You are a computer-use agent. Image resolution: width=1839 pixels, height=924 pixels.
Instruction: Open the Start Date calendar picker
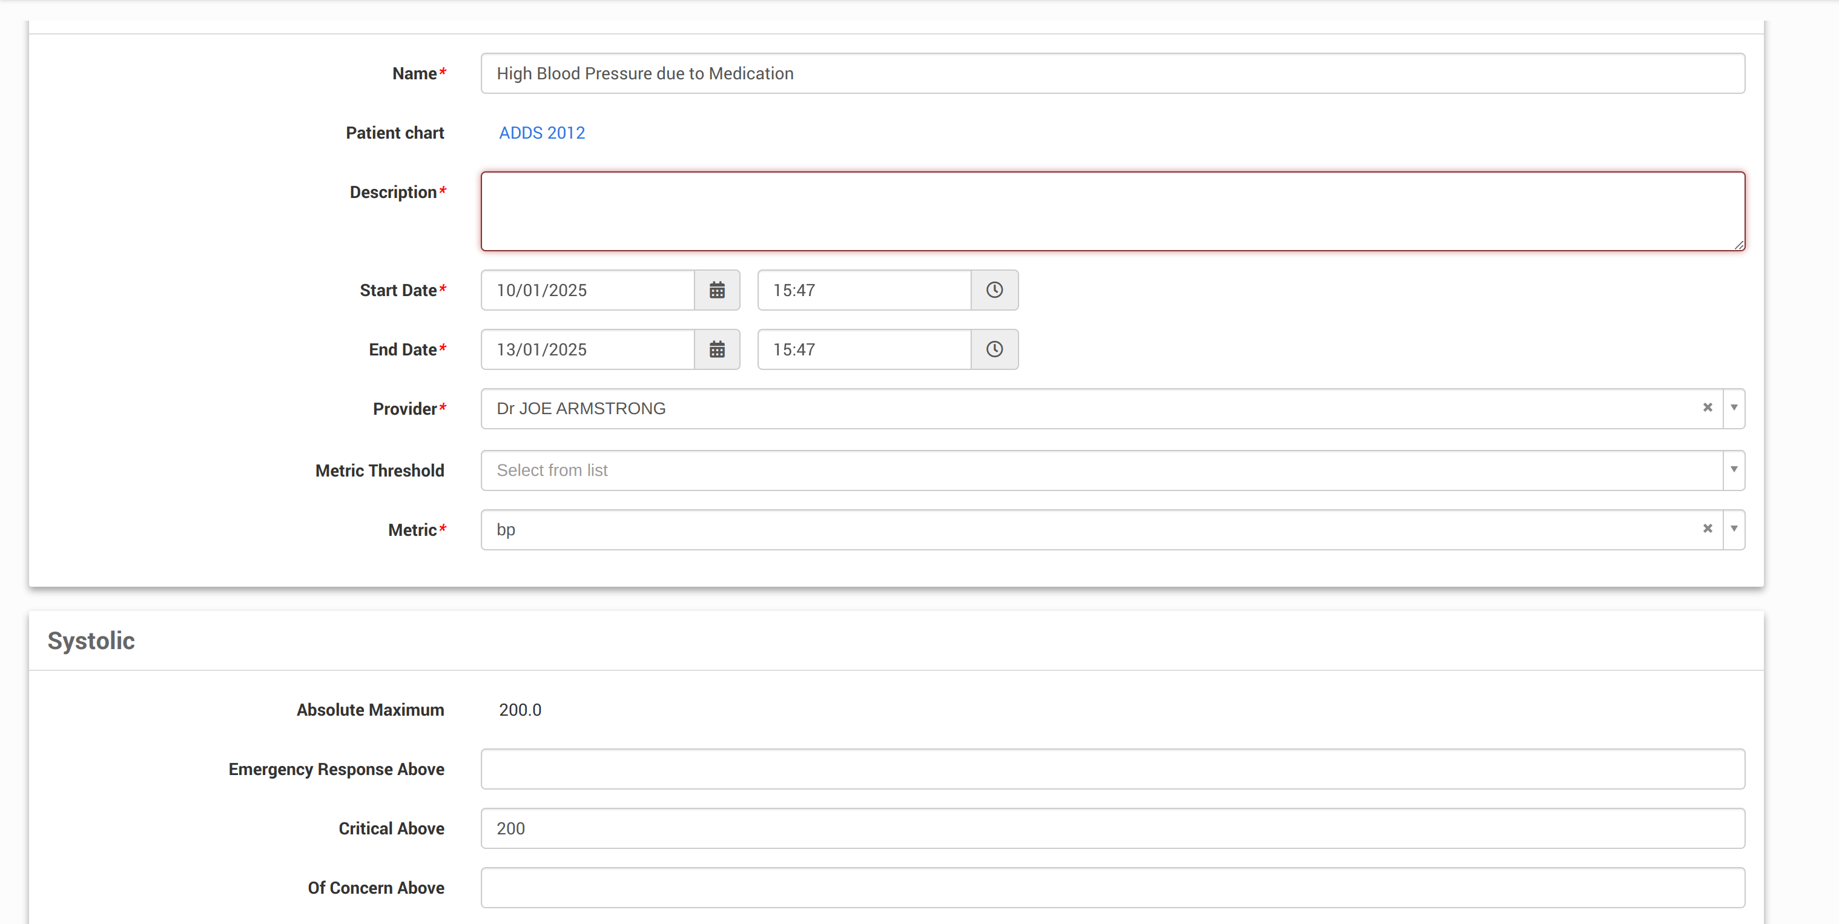point(717,290)
